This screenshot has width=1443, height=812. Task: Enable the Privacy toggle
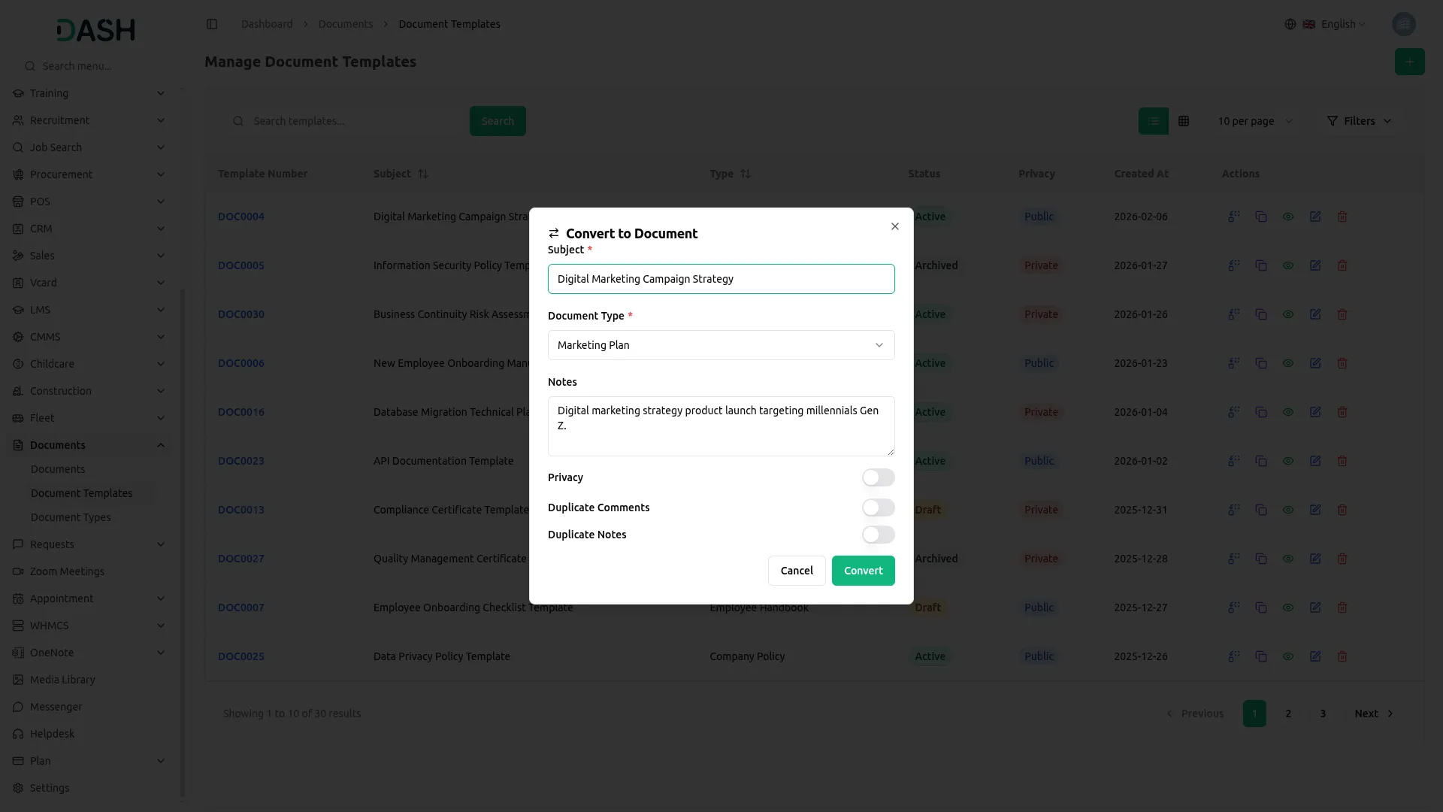point(878,477)
